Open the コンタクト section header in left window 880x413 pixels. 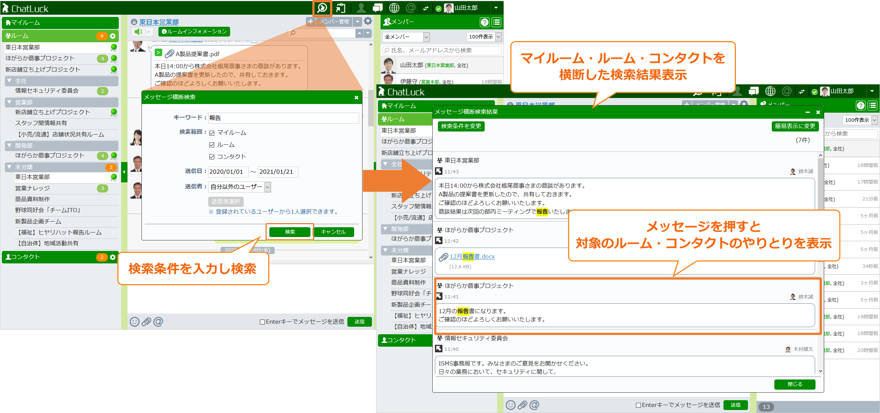coord(60,257)
